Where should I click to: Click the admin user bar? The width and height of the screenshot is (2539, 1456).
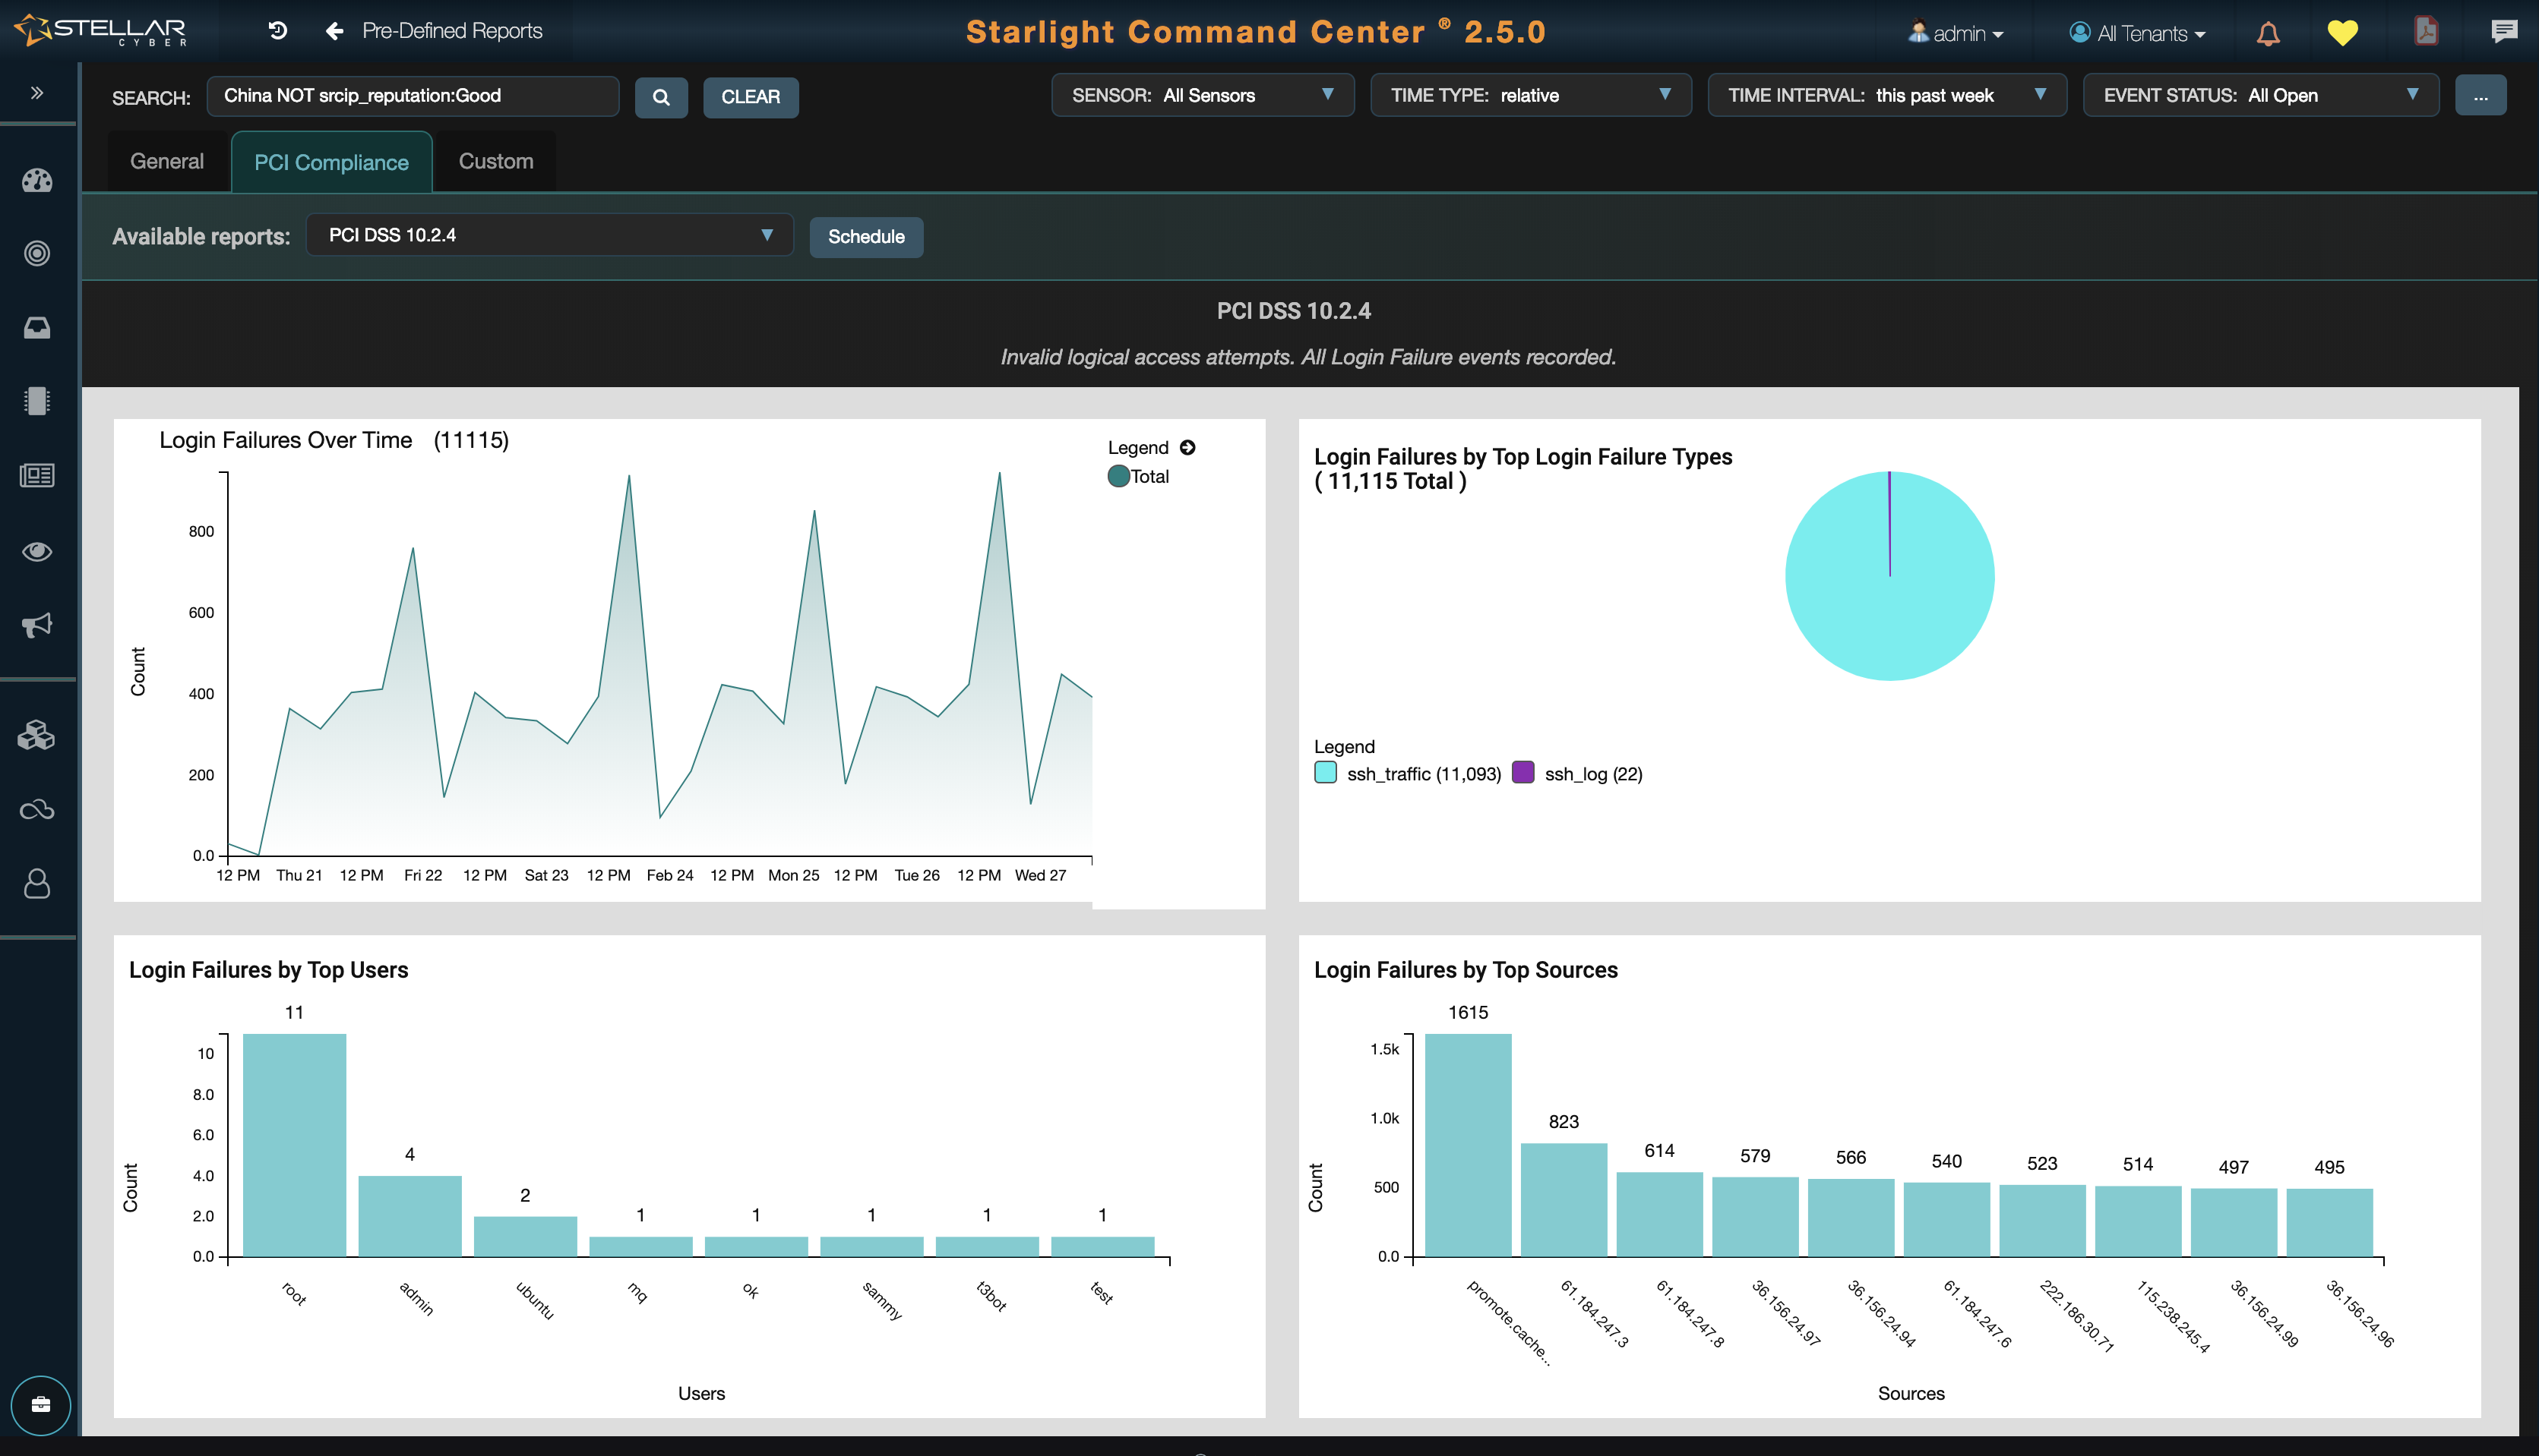(409, 1216)
